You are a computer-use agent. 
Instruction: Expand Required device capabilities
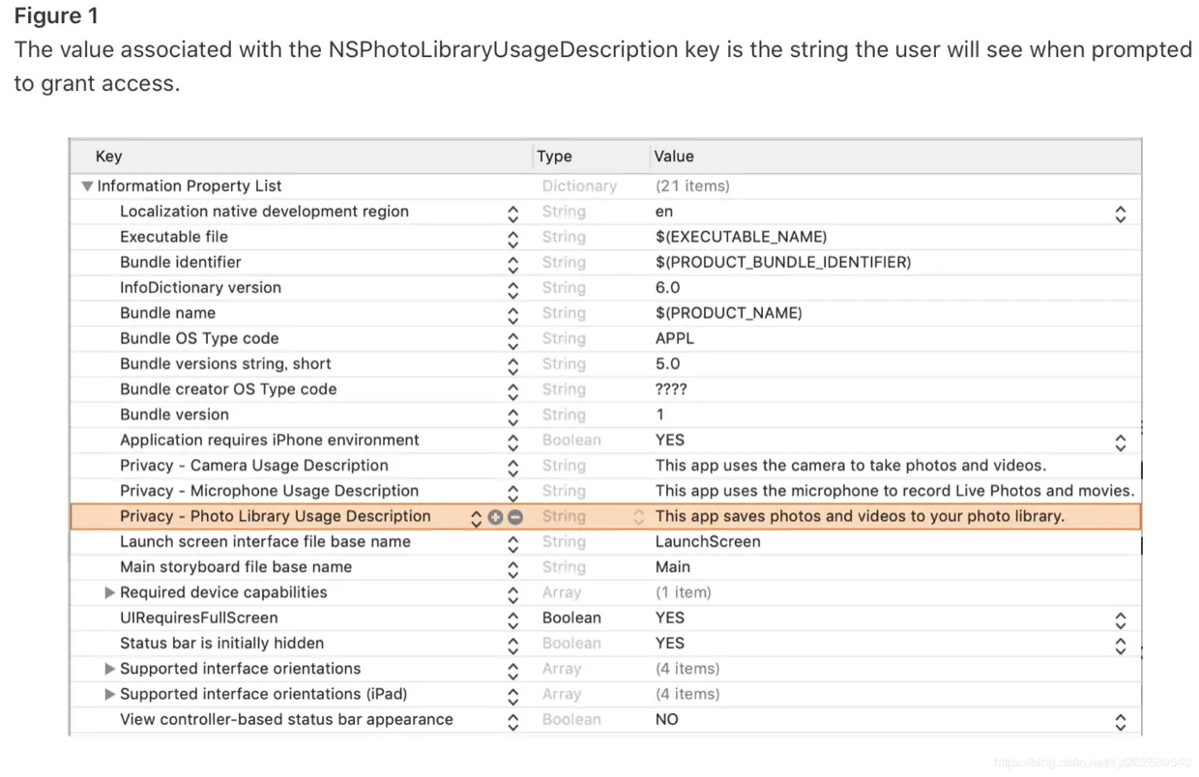[x=110, y=592]
